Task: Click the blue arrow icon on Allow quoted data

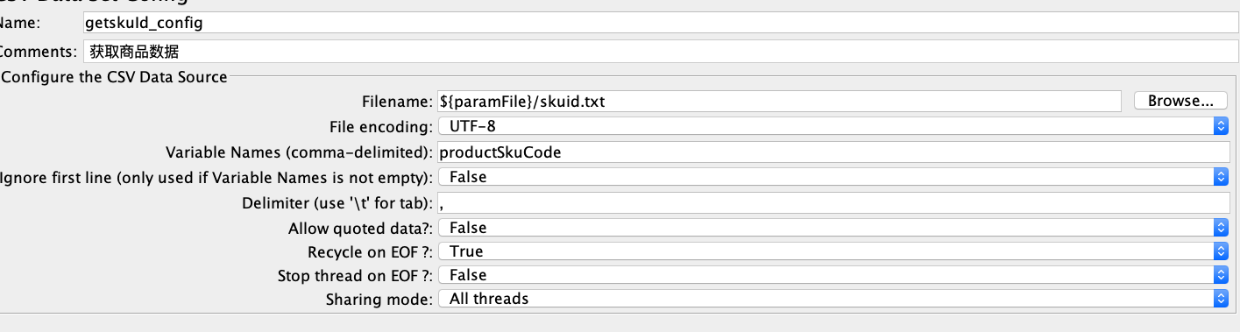Action: tap(1221, 228)
